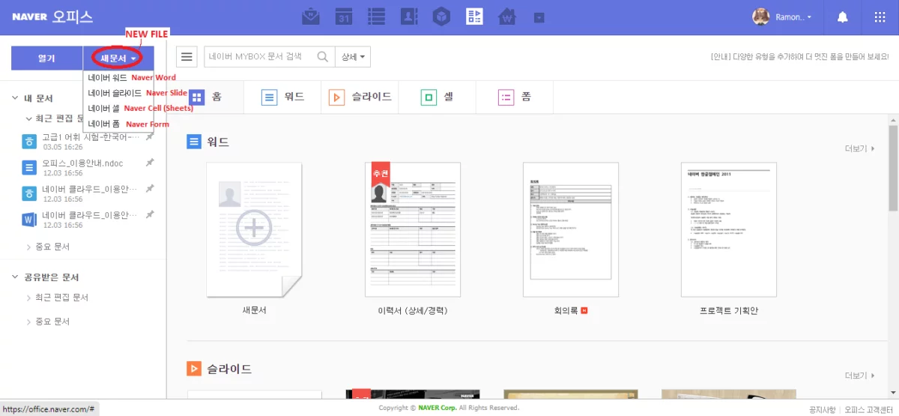Open the notifications bell

843,16
